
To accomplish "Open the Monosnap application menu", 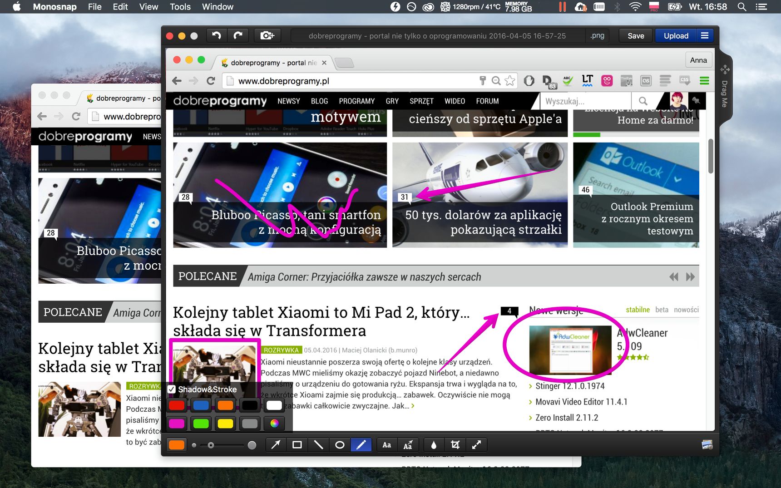I will 54,7.
